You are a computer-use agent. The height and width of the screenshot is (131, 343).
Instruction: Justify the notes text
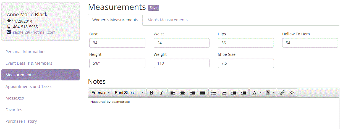203,93
